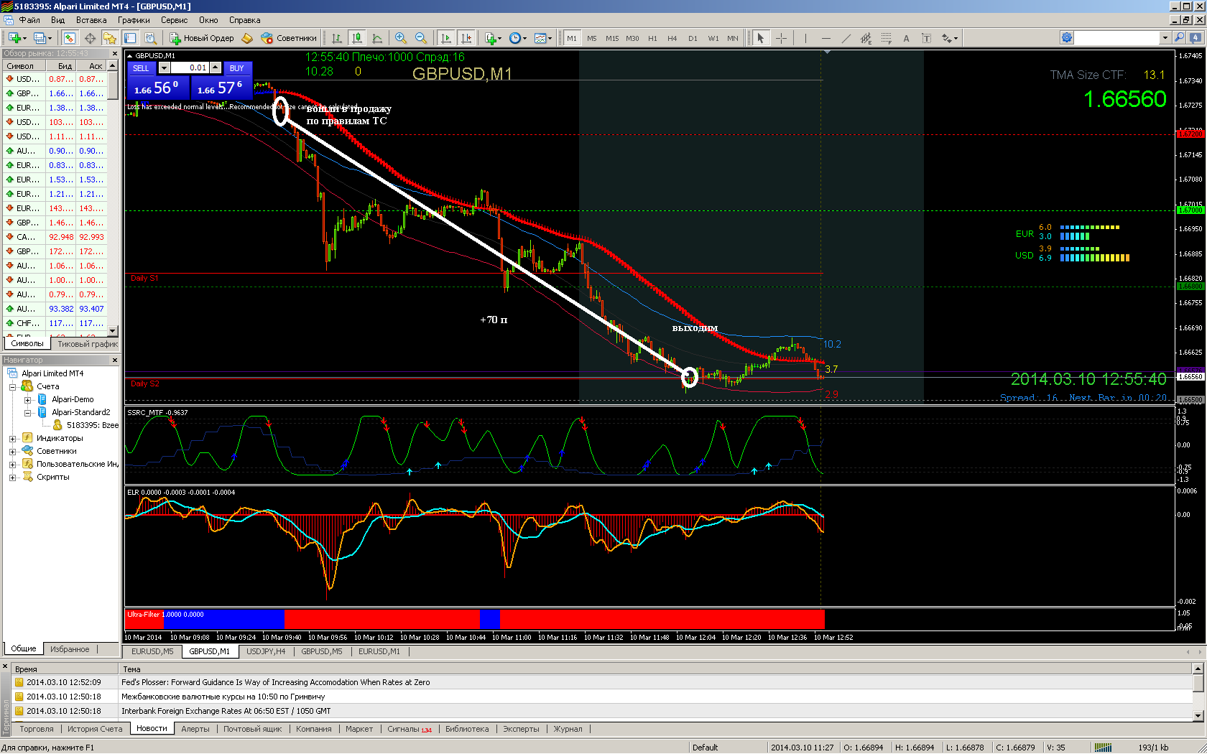
Task: Click the lot size input field
Action: pyautogui.click(x=190, y=68)
